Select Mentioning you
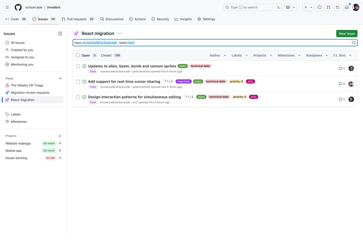The width and height of the screenshot is (363, 245). [x=33, y=64]
